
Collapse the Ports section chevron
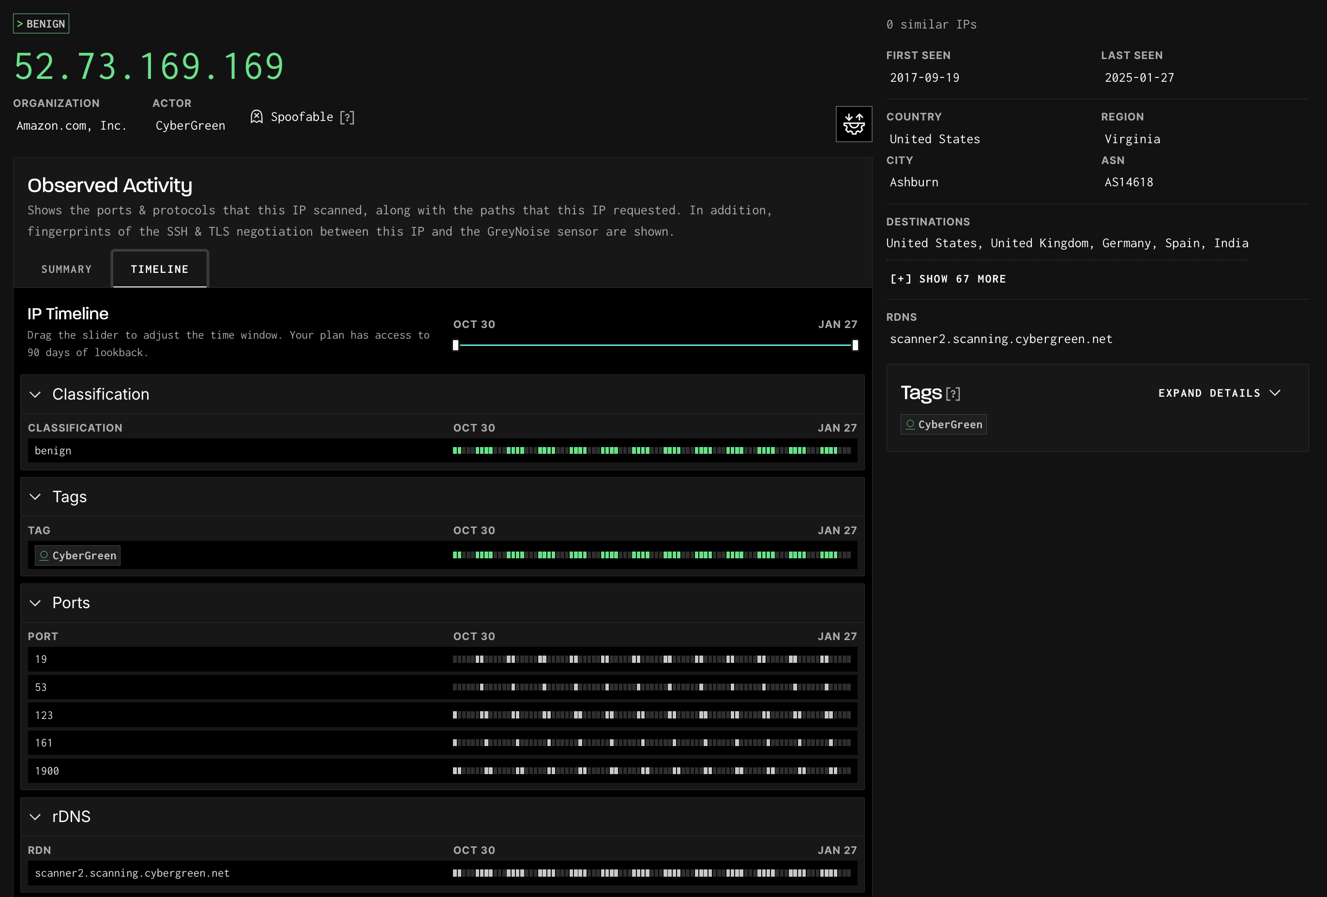click(35, 603)
